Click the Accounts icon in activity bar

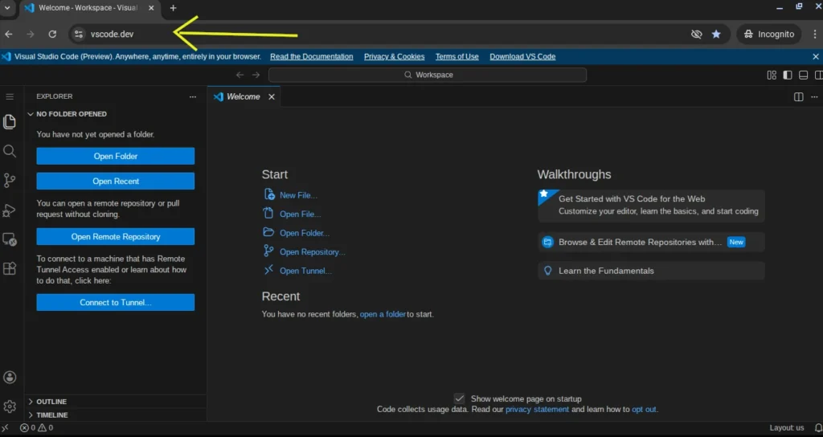coord(10,378)
